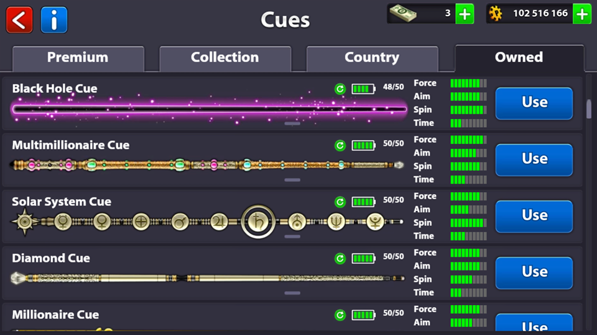Click the Multimillionaire Cue Aim bar
The height and width of the screenshot is (335, 597).
click(x=468, y=153)
